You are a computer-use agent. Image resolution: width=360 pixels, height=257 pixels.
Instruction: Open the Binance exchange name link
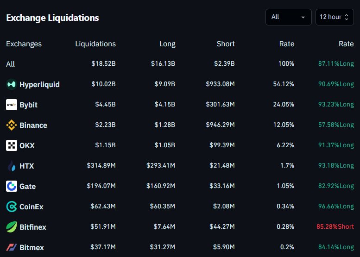click(x=33, y=125)
